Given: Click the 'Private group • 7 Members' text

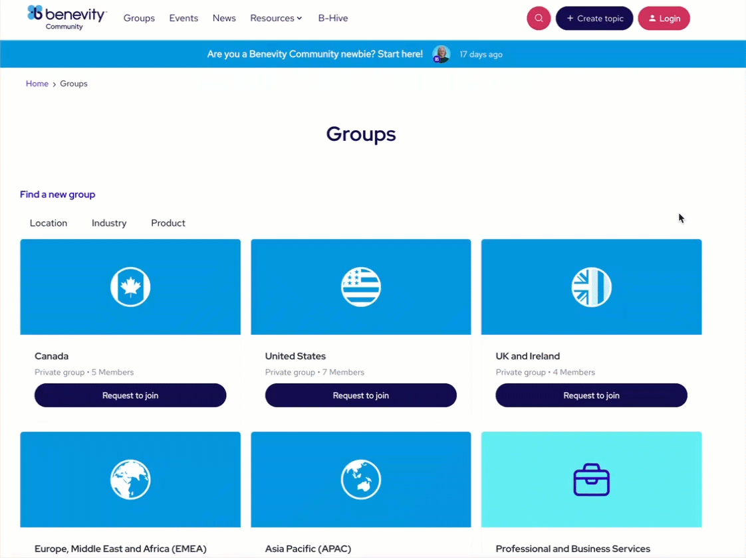Looking at the screenshot, I should [314, 372].
